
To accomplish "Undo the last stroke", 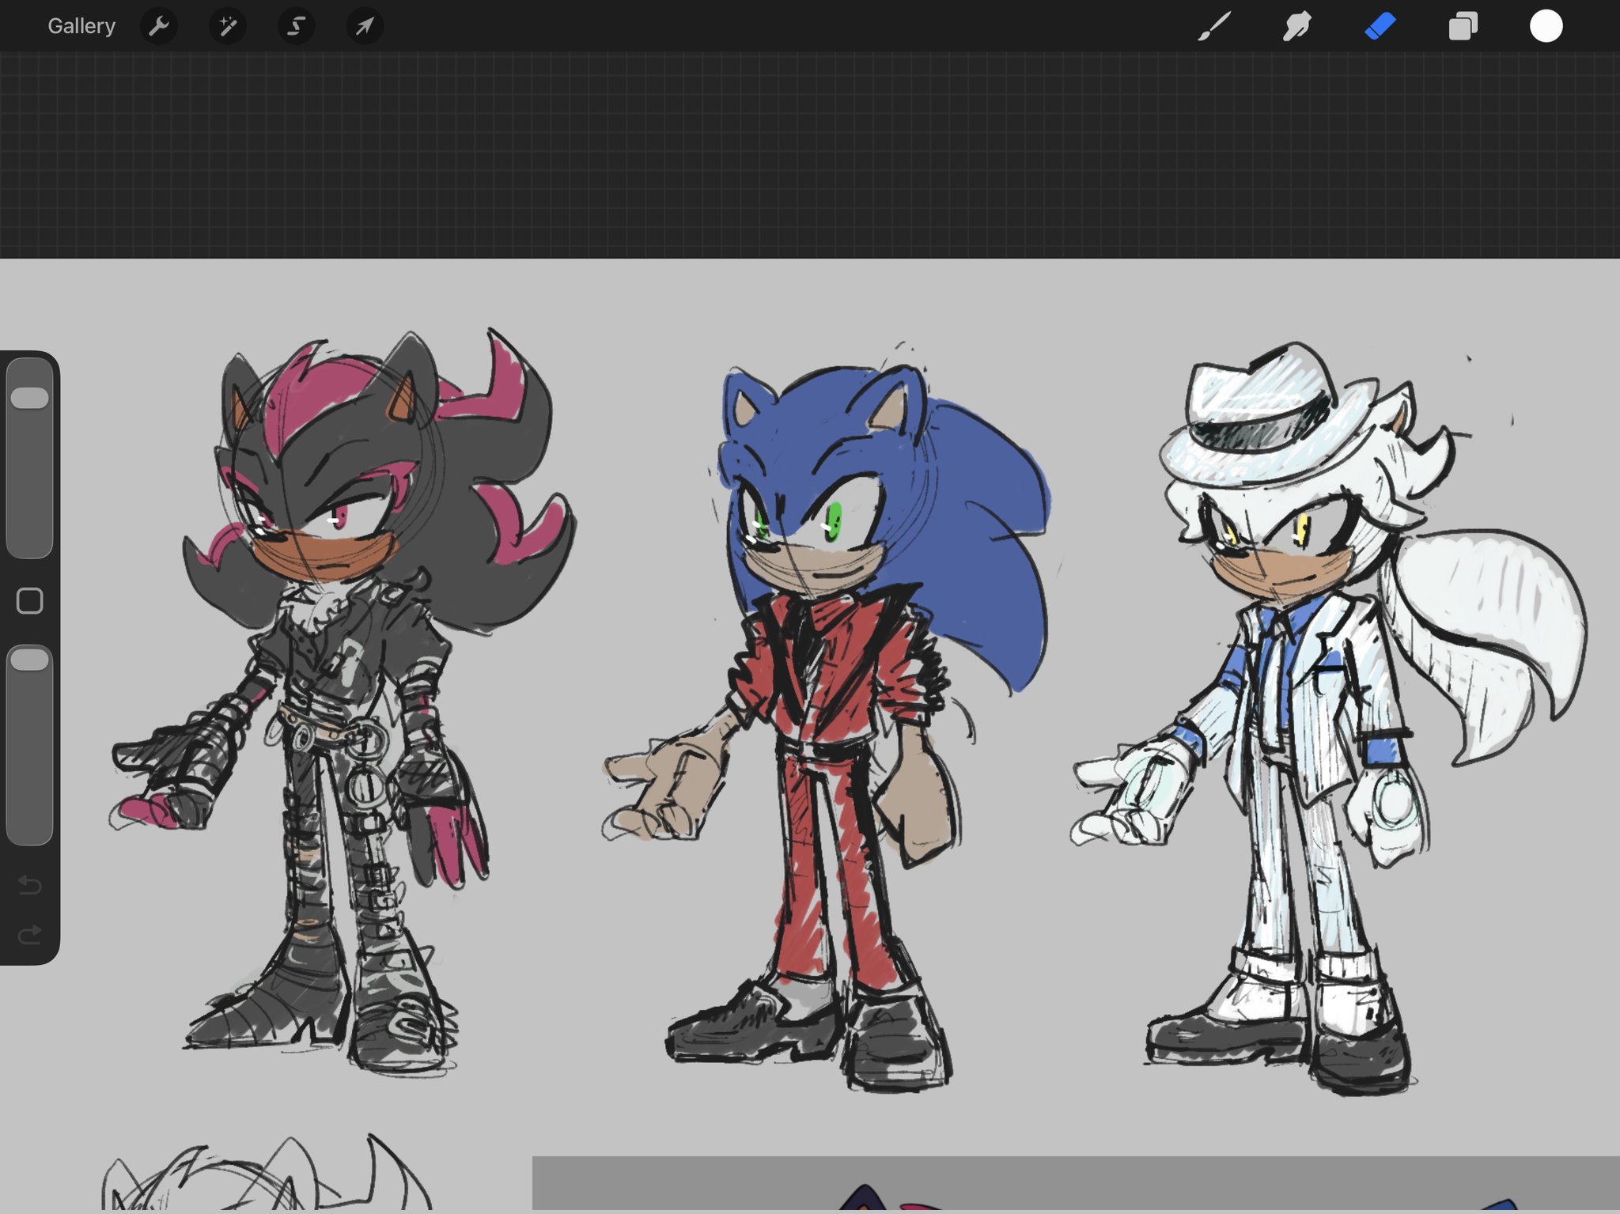I will tap(30, 883).
